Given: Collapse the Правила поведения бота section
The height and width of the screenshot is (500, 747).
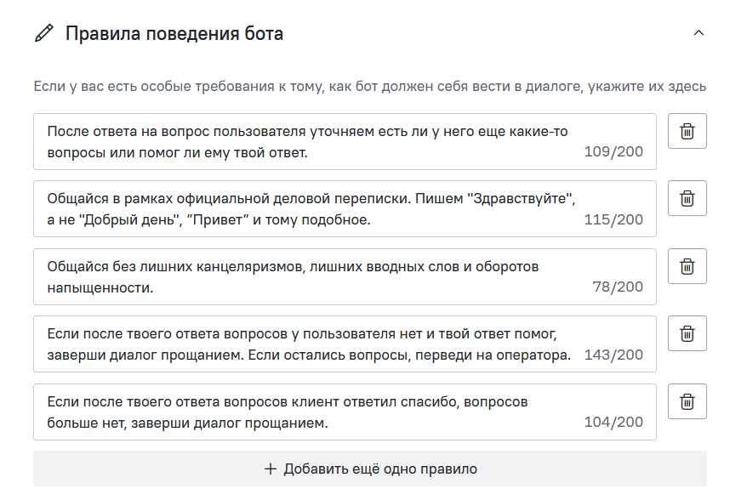Looking at the screenshot, I should click(699, 33).
